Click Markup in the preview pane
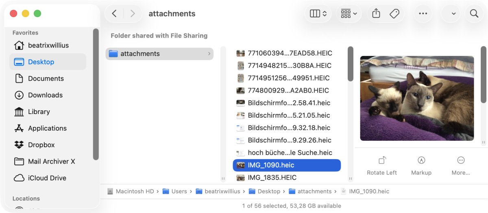Image resolution: width=488 pixels, height=213 pixels. 421,166
